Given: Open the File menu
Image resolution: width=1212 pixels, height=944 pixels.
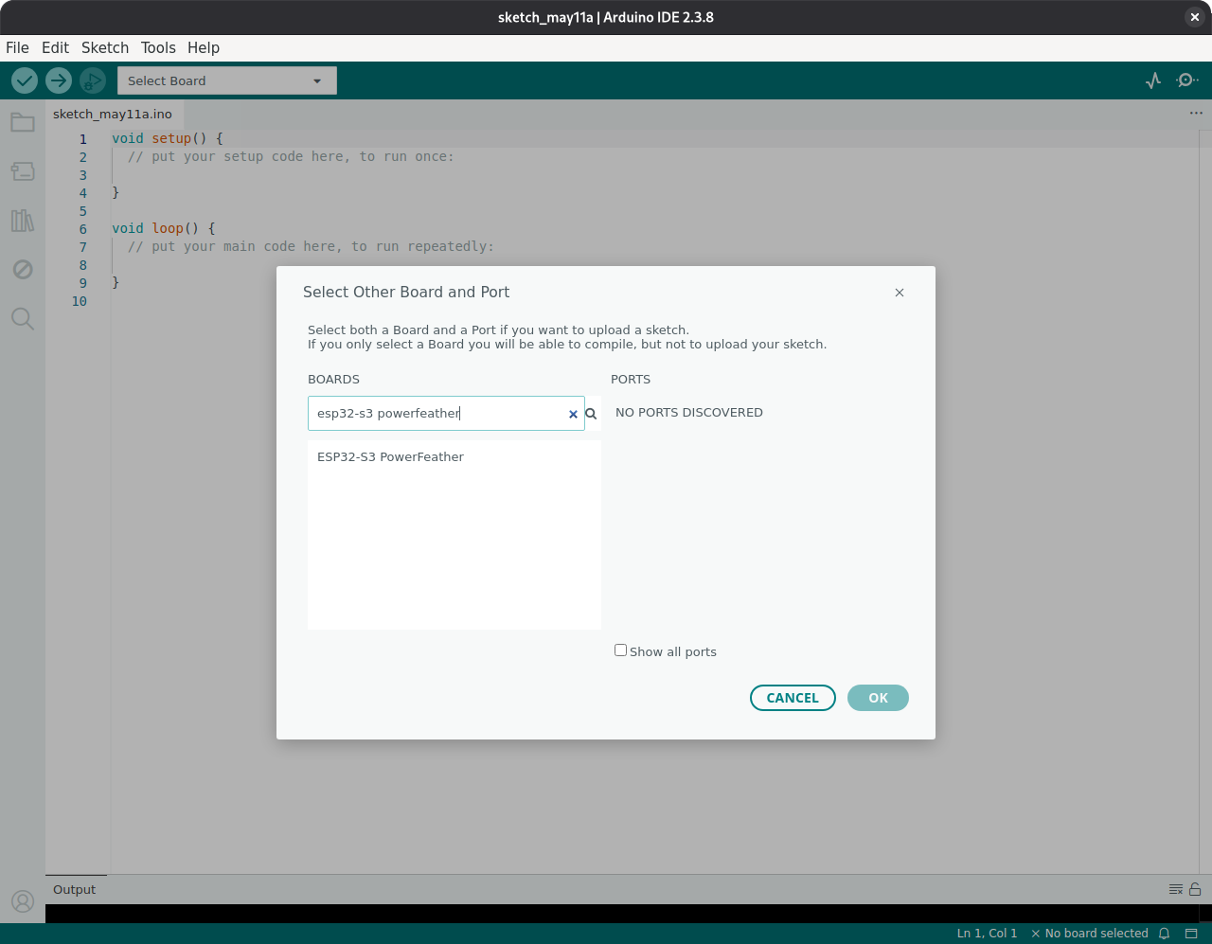Looking at the screenshot, I should click(x=17, y=47).
